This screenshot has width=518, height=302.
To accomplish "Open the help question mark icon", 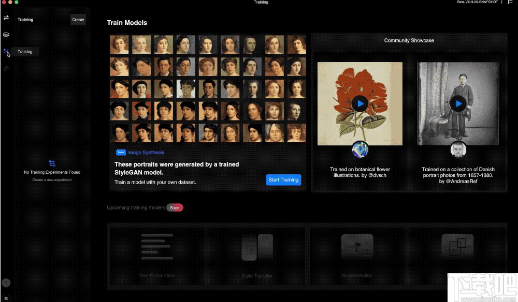I will click(x=6, y=283).
